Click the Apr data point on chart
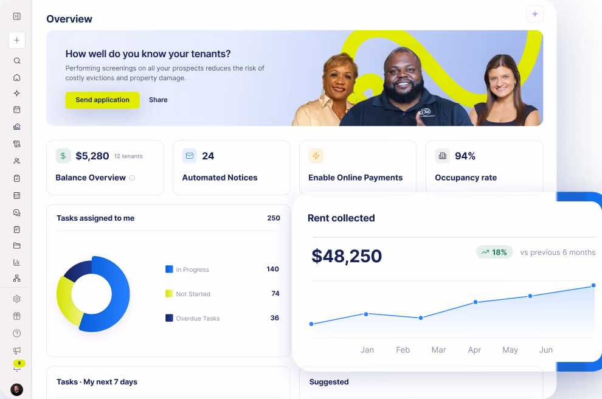The height and width of the screenshot is (399, 602). (x=476, y=302)
